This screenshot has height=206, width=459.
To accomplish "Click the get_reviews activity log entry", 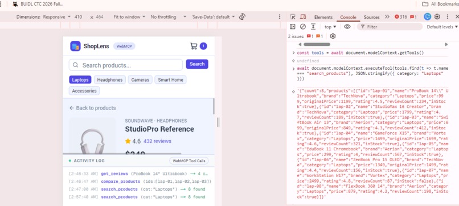I will [139, 174].
